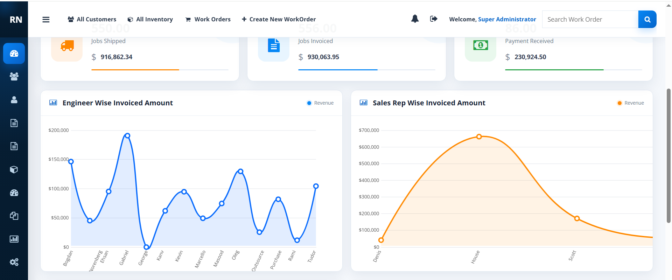This screenshot has width=672, height=280.
Task: Click the George data point near zero
Action: (x=146, y=247)
